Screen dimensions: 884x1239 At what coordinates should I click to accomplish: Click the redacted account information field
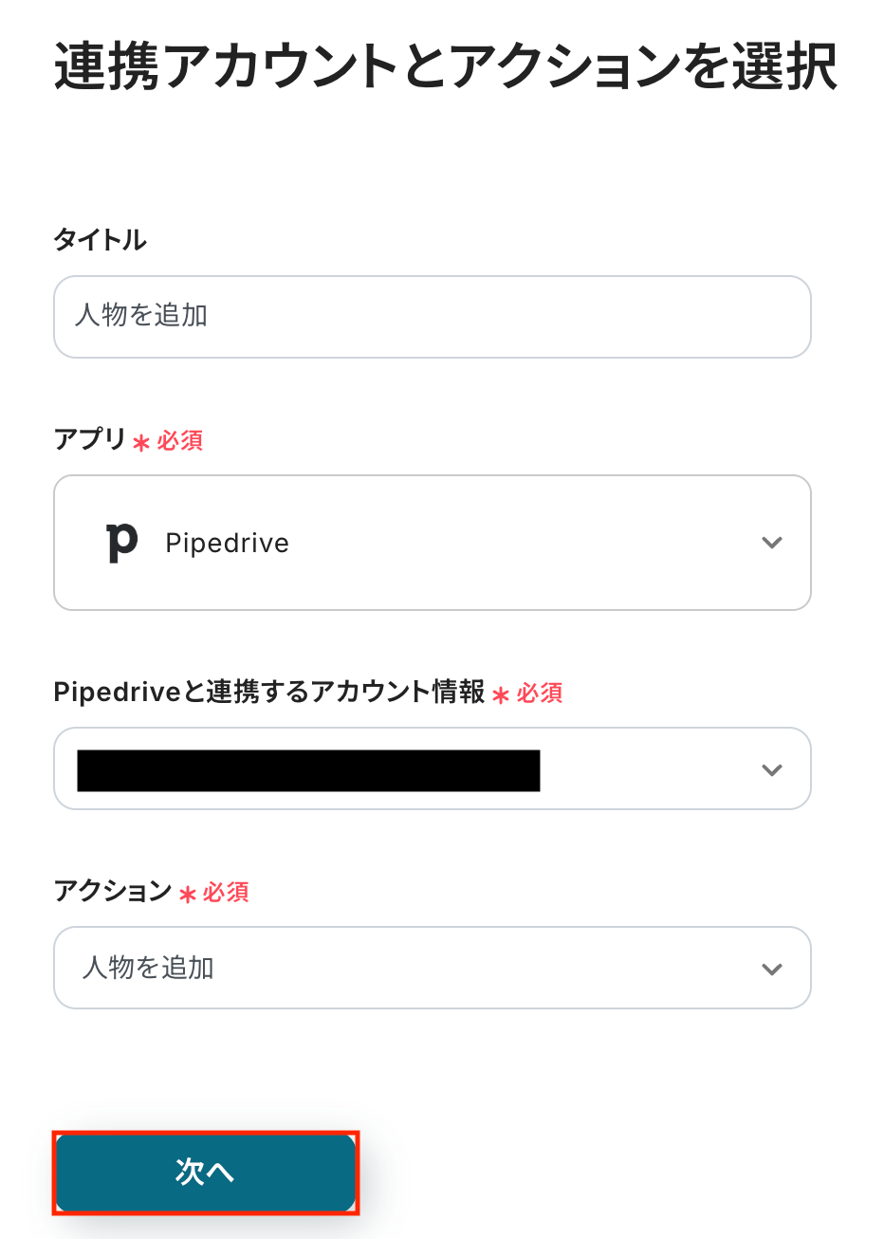point(308,769)
